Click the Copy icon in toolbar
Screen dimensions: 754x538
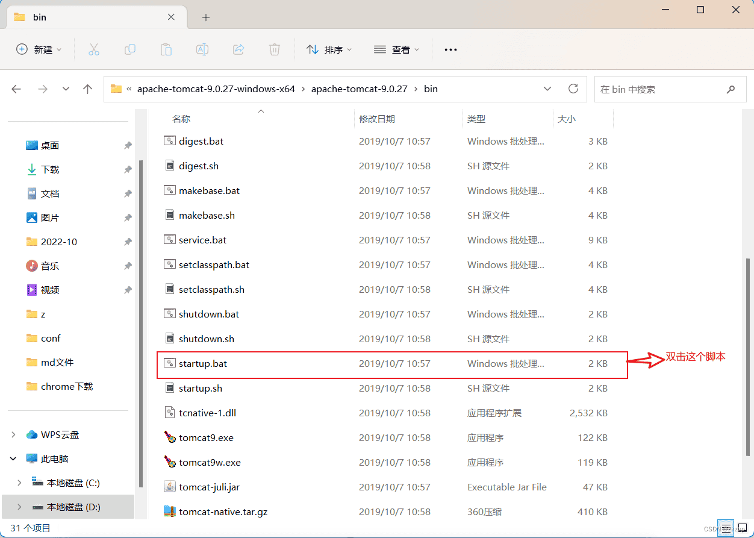(130, 50)
